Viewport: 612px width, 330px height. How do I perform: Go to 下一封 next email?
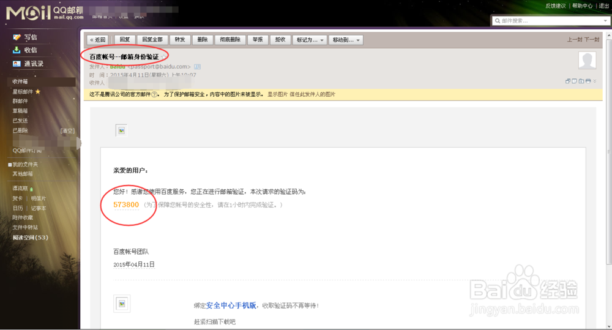click(592, 39)
